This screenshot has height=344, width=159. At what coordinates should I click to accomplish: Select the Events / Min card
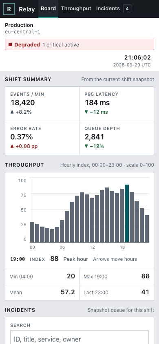point(42,104)
